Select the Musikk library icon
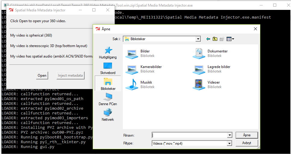This screenshot has width=291, height=154. pos(132,84)
